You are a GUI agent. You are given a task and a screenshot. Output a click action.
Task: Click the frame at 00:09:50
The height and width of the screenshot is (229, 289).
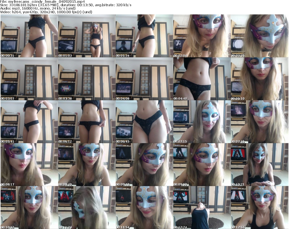click(202, 165)
